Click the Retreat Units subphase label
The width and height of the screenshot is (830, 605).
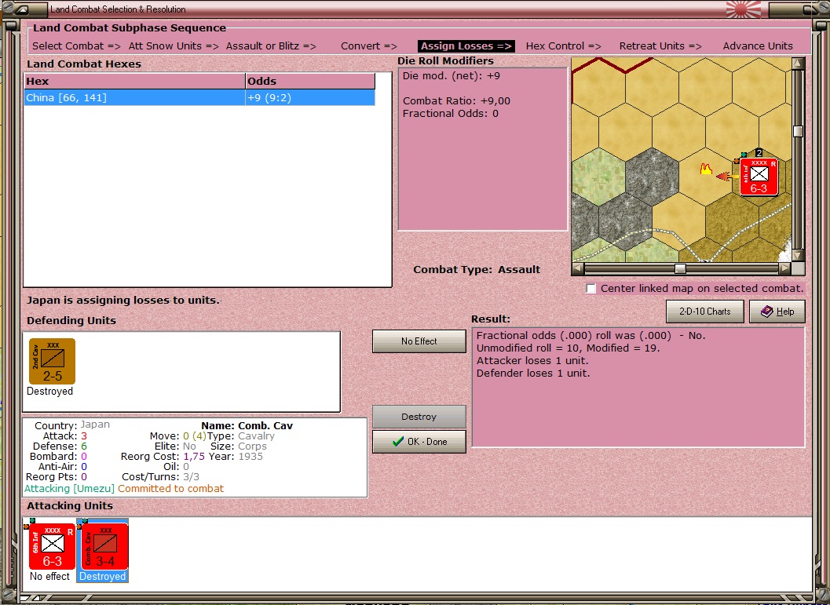pos(660,46)
